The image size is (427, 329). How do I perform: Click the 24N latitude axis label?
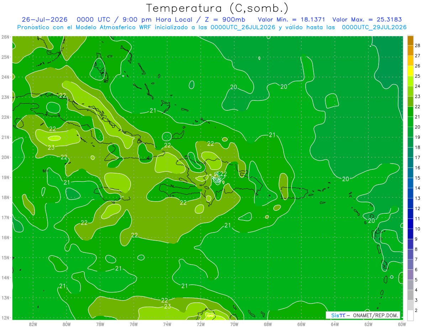pos(5,77)
